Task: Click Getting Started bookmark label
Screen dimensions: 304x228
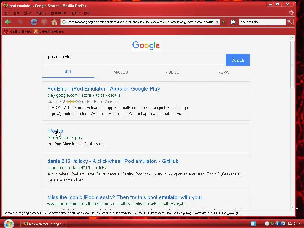Action: coord(21,31)
